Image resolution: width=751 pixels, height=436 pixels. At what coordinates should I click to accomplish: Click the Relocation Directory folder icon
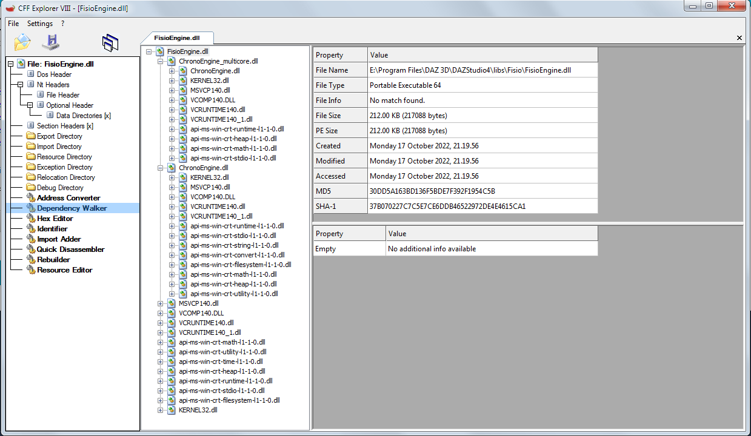[31, 177]
